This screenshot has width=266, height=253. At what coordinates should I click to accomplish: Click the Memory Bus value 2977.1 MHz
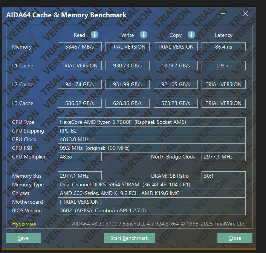(x=79, y=176)
